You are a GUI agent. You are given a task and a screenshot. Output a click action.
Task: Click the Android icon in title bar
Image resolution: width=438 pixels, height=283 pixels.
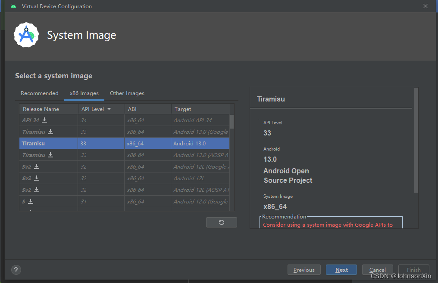(13, 6)
